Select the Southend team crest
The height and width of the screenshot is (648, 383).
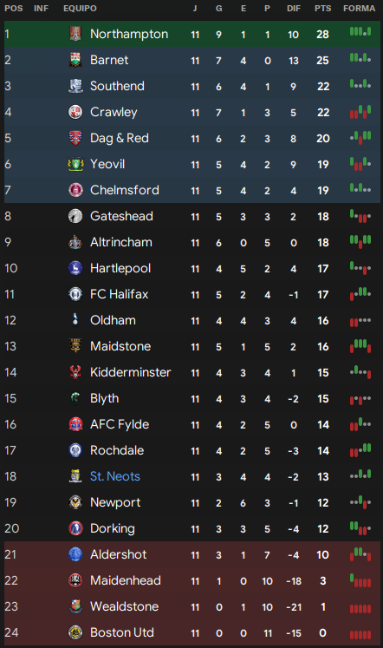pos(75,86)
